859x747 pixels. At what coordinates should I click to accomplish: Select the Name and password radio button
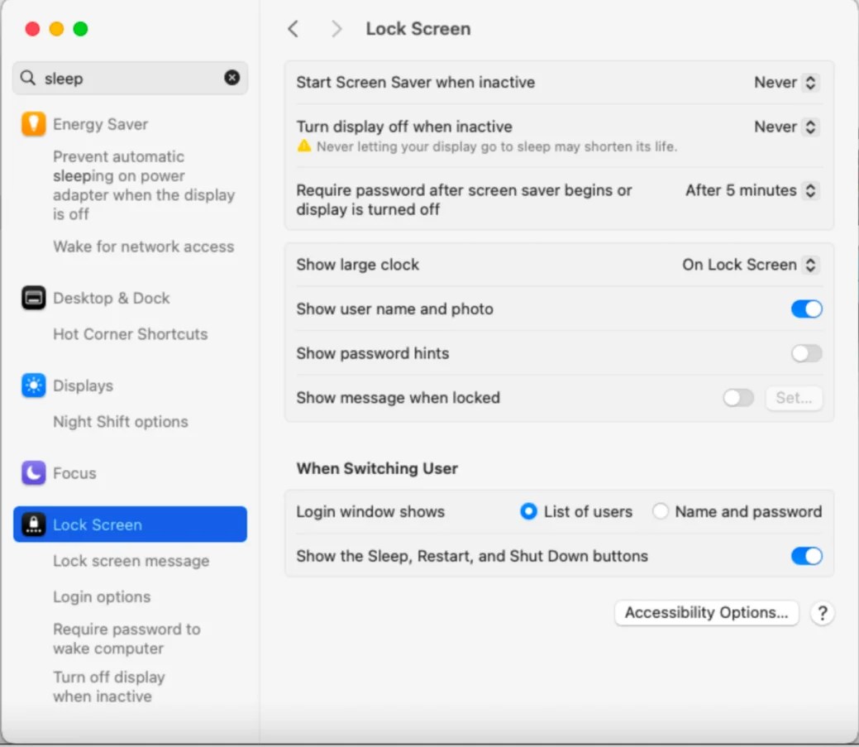[x=660, y=511]
